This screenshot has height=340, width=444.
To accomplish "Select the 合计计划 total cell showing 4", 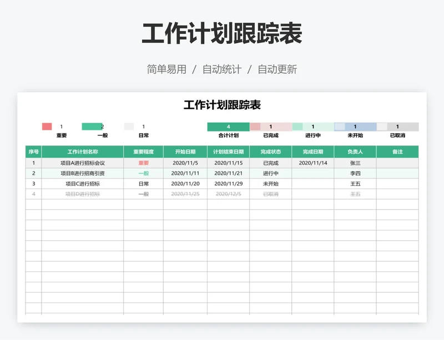I will 228,127.
